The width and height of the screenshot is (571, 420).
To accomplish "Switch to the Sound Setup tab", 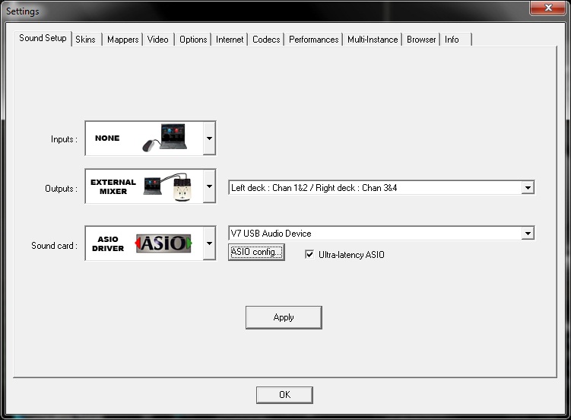I will click(43, 38).
